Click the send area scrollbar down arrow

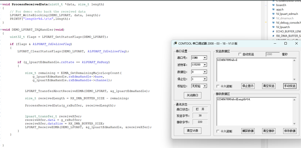tap(294, 79)
